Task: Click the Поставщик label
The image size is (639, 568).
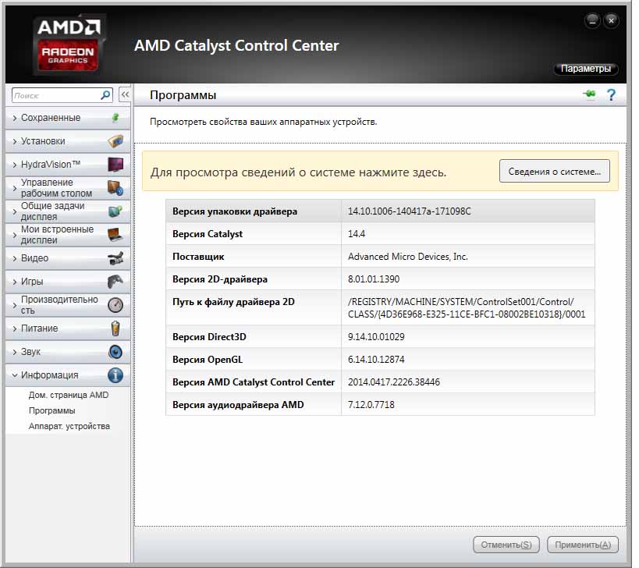Action: pyautogui.click(x=198, y=257)
